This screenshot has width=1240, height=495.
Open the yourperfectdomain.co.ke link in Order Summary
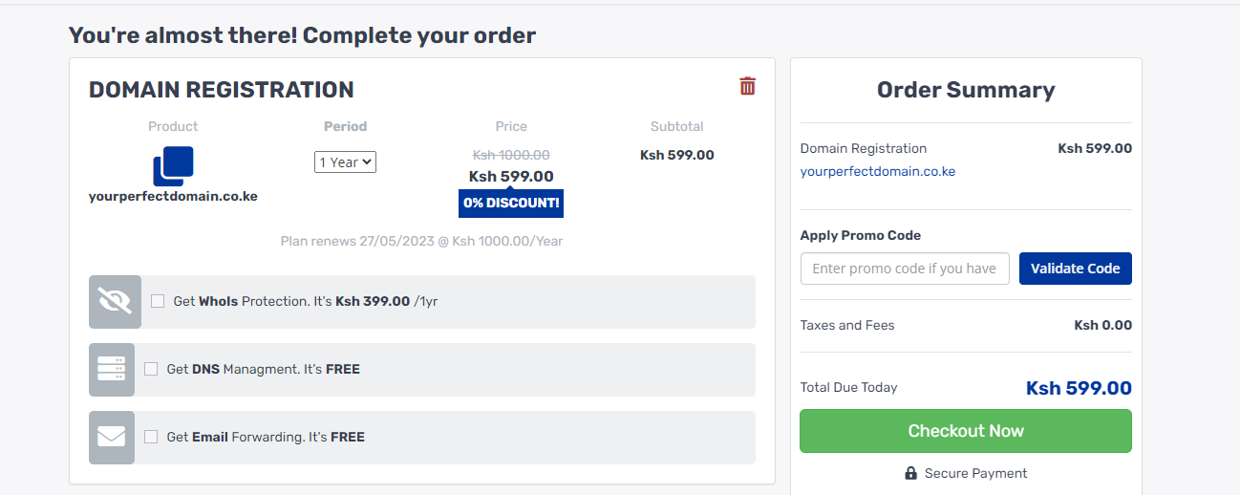(x=877, y=172)
